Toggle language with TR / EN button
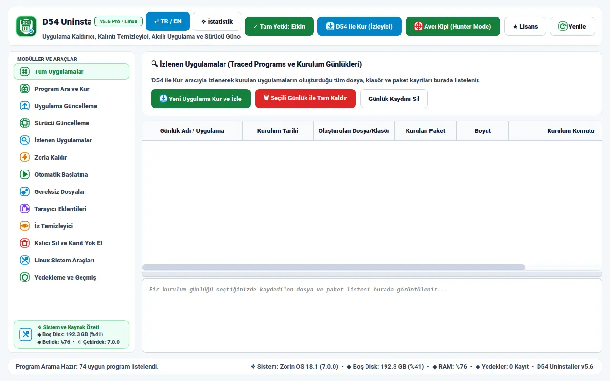The width and height of the screenshot is (610, 381). (168, 21)
